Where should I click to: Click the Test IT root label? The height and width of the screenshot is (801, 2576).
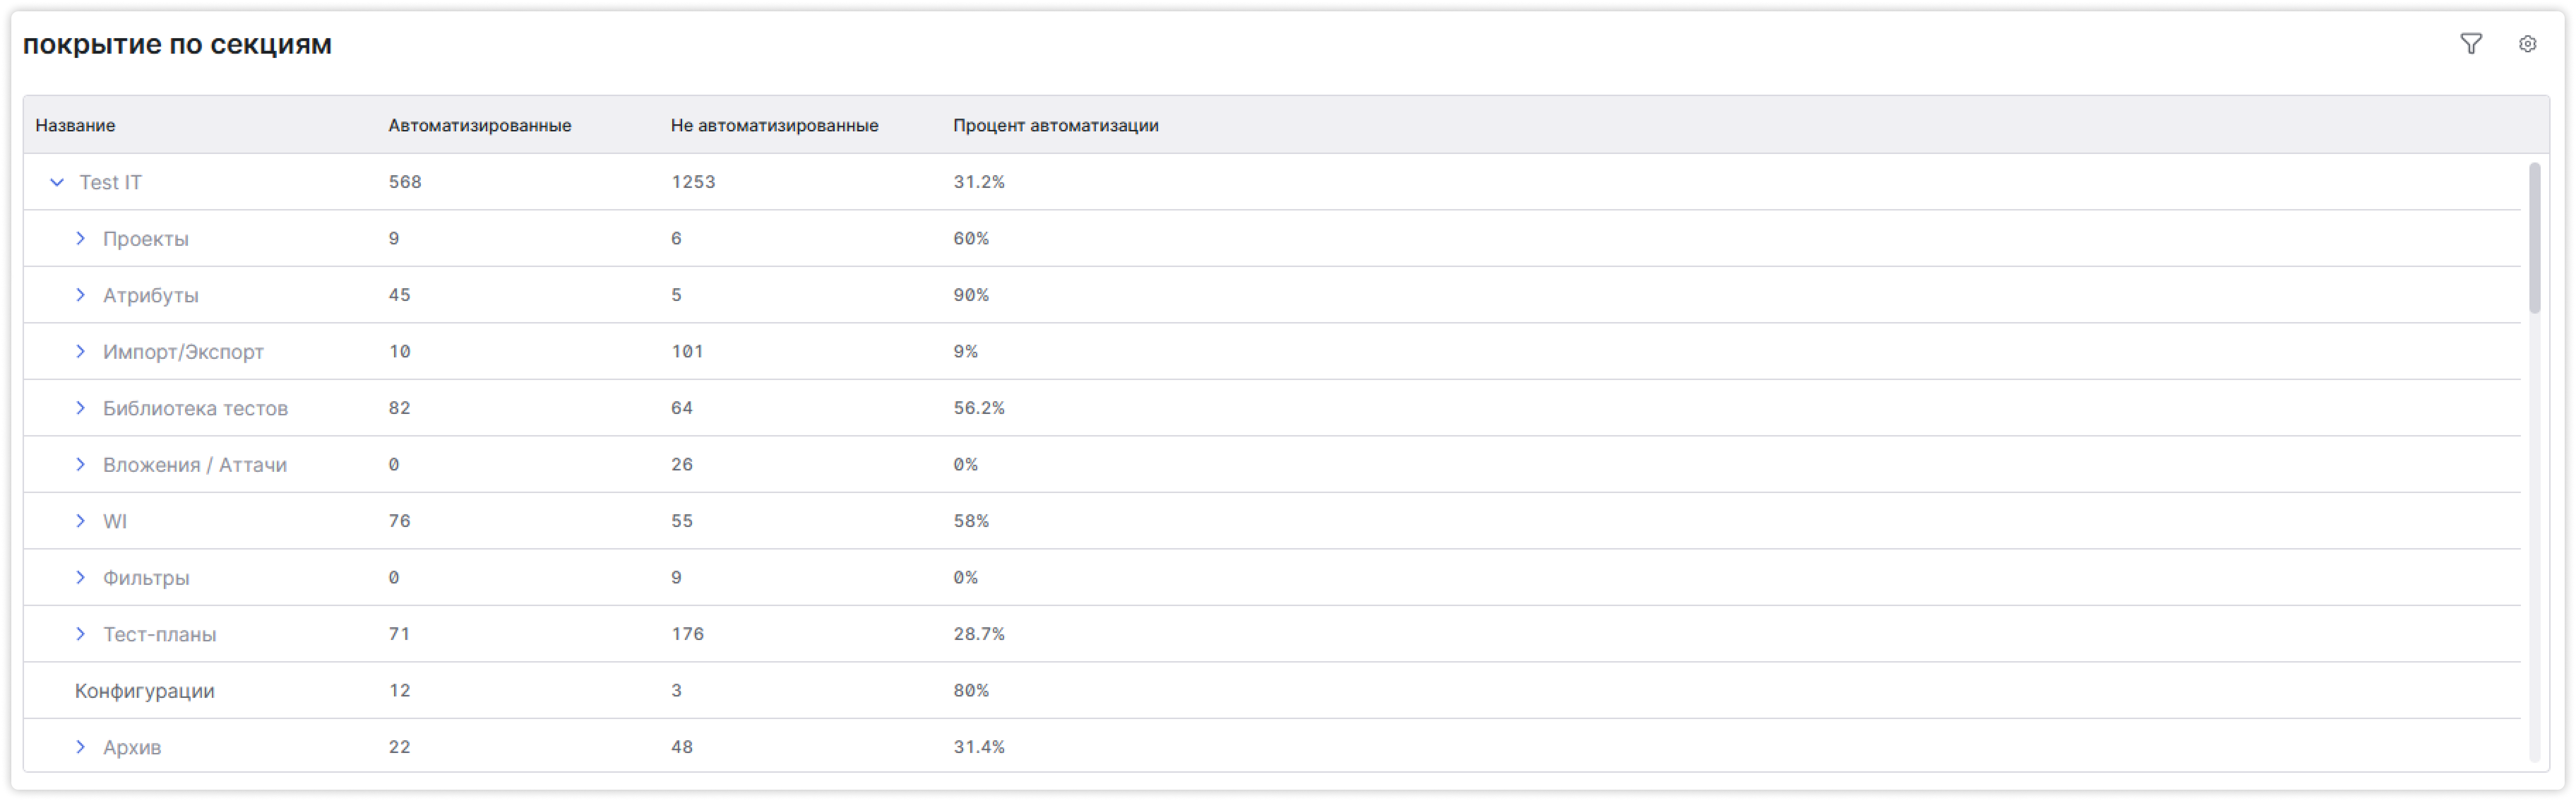point(110,182)
